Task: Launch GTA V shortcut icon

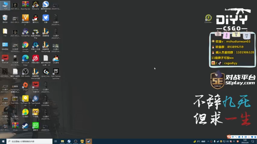Action: tap(25, 20)
